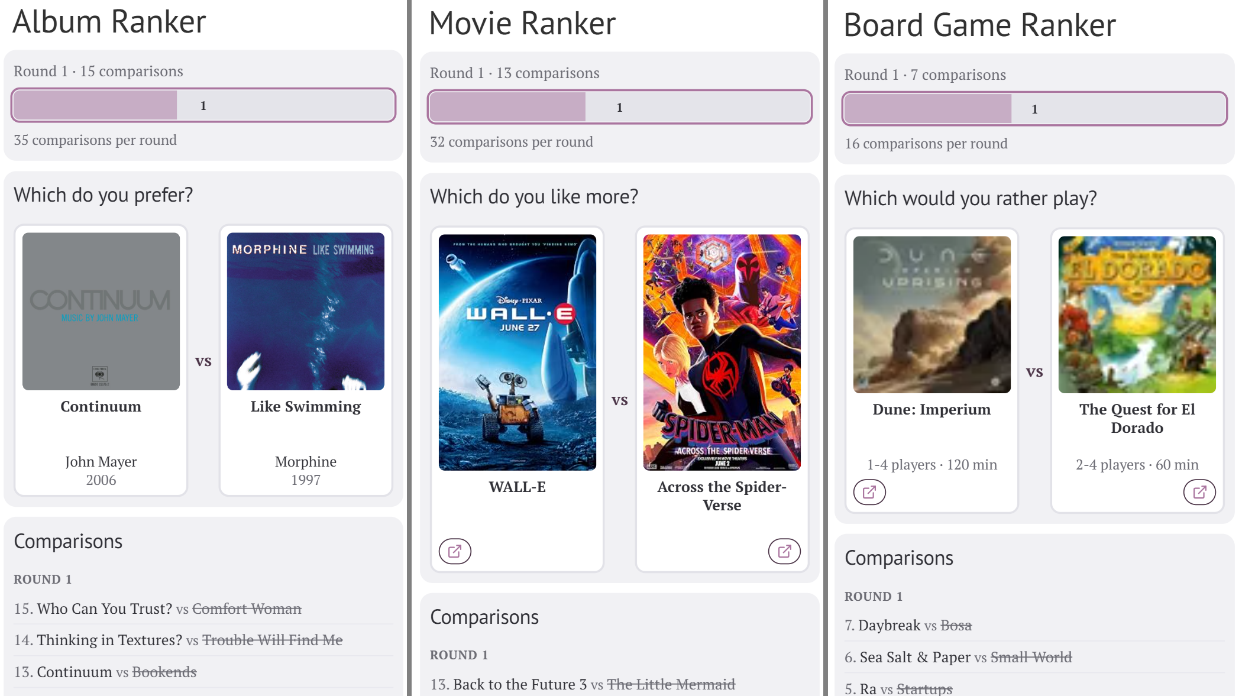Viewport: 1242px width, 696px height.
Task: Choose the Continuum album card
Action: pos(101,360)
